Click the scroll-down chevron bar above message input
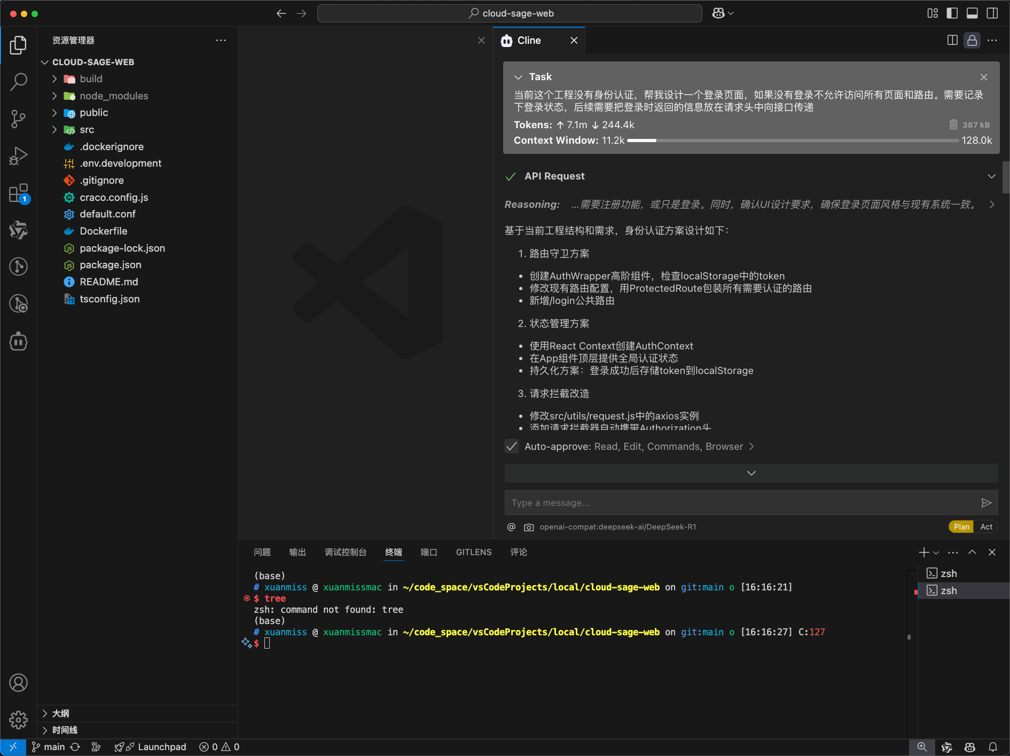 751,473
